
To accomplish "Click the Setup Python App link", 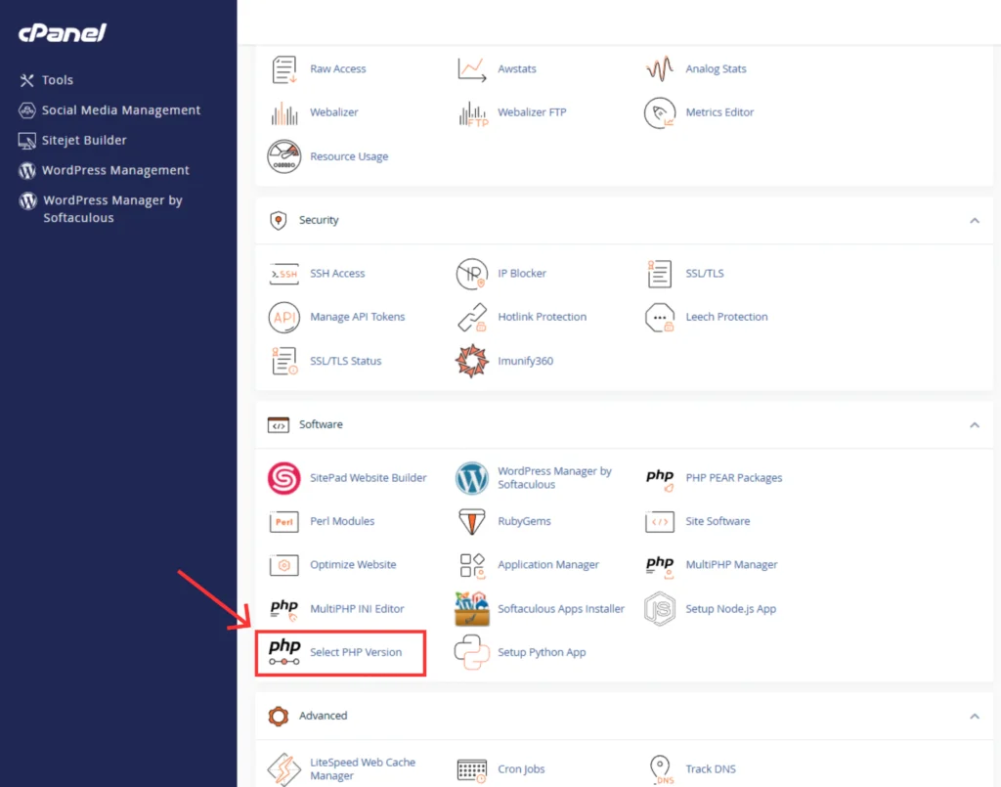I will [542, 652].
